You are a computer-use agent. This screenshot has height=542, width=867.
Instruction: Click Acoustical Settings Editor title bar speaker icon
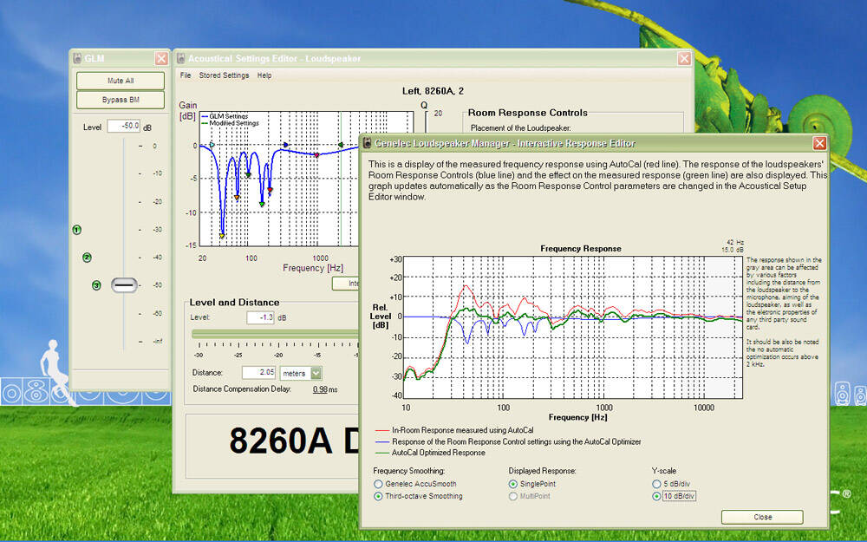[181, 58]
